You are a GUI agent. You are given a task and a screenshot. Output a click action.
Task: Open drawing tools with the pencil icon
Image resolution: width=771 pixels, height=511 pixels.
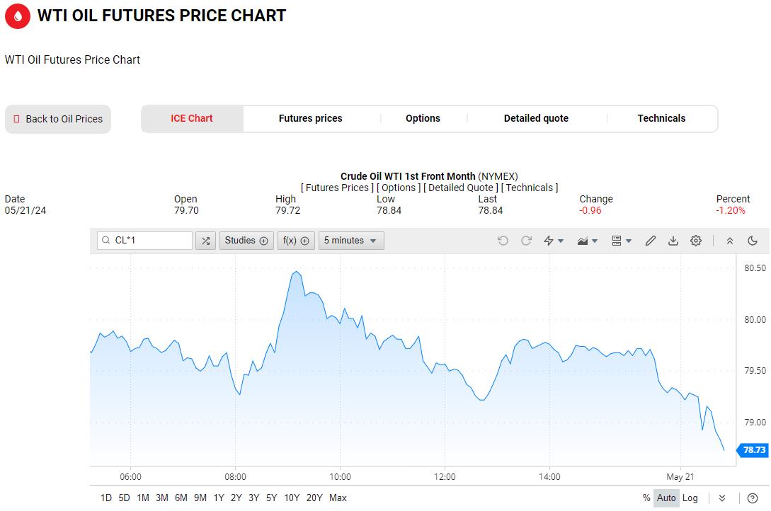click(x=651, y=241)
